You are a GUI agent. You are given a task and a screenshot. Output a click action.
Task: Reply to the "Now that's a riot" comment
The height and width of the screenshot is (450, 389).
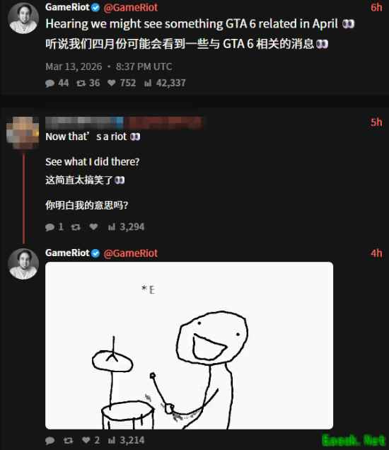coord(50,227)
